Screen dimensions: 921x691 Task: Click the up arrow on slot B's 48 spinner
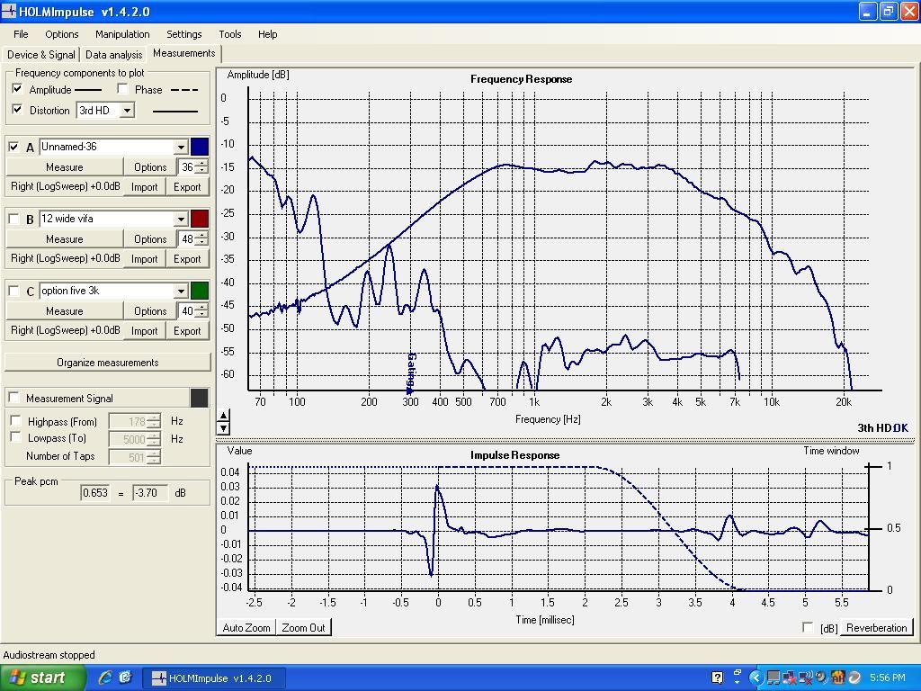pos(201,235)
